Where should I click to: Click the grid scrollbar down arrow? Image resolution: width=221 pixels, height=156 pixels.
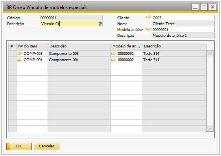point(210,129)
